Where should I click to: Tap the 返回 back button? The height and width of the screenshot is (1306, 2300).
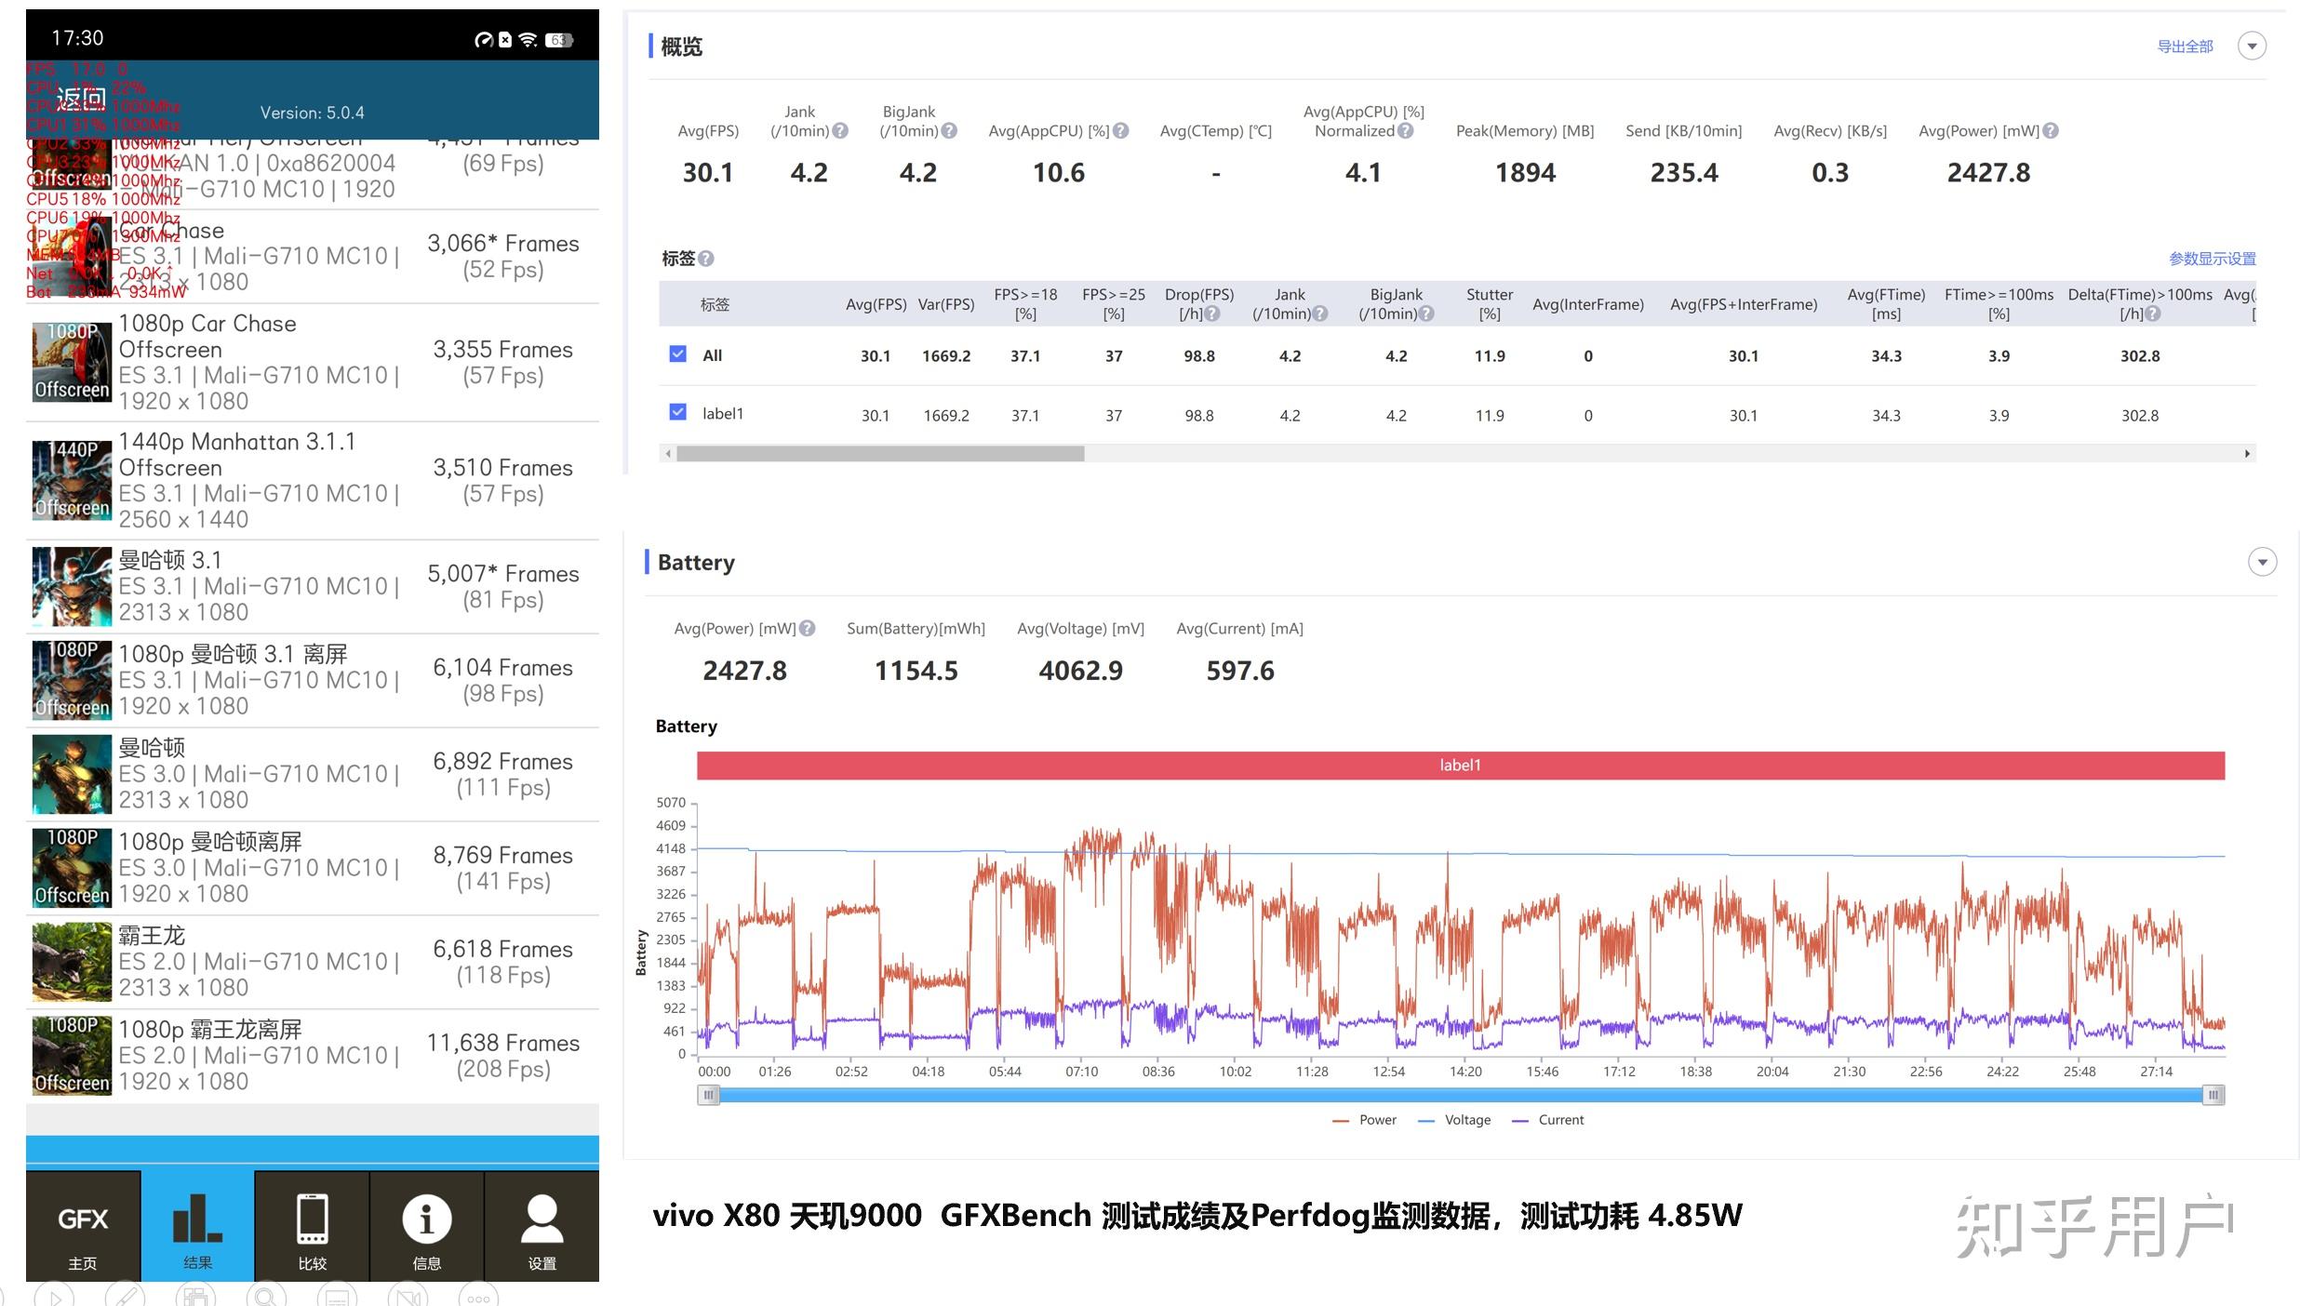(x=82, y=98)
